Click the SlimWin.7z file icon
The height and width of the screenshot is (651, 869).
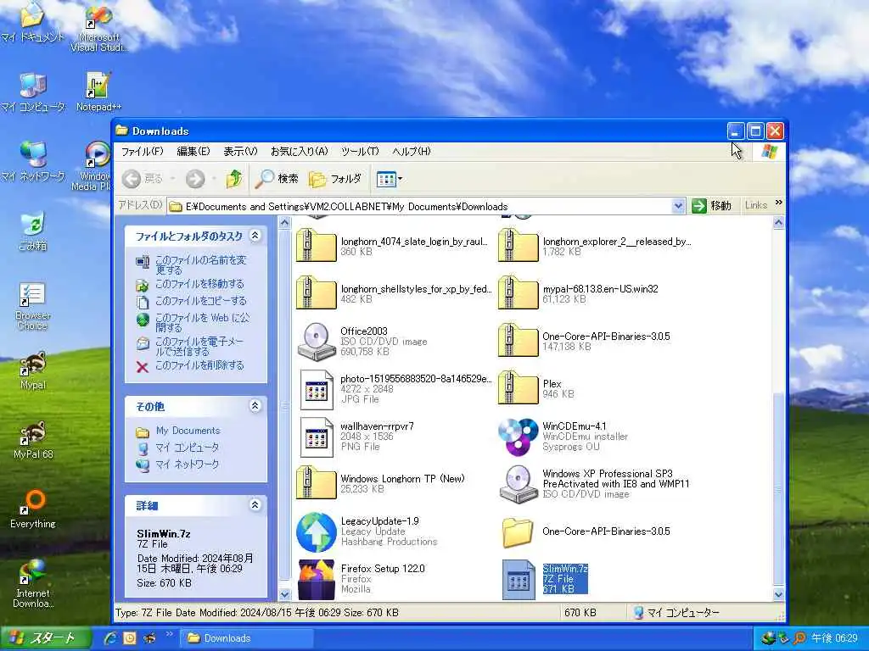518,579
